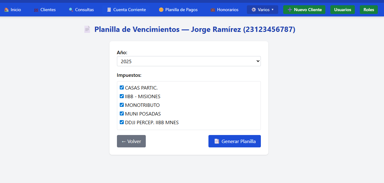Screen dimensions: 384x183
Task: Click the coin icon beside Planilla de Pagos
Action: pyautogui.click(x=161, y=10)
